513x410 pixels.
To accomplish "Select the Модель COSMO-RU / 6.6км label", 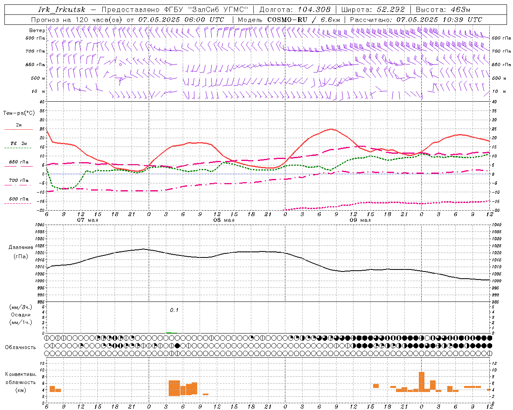I will point(289,20).
